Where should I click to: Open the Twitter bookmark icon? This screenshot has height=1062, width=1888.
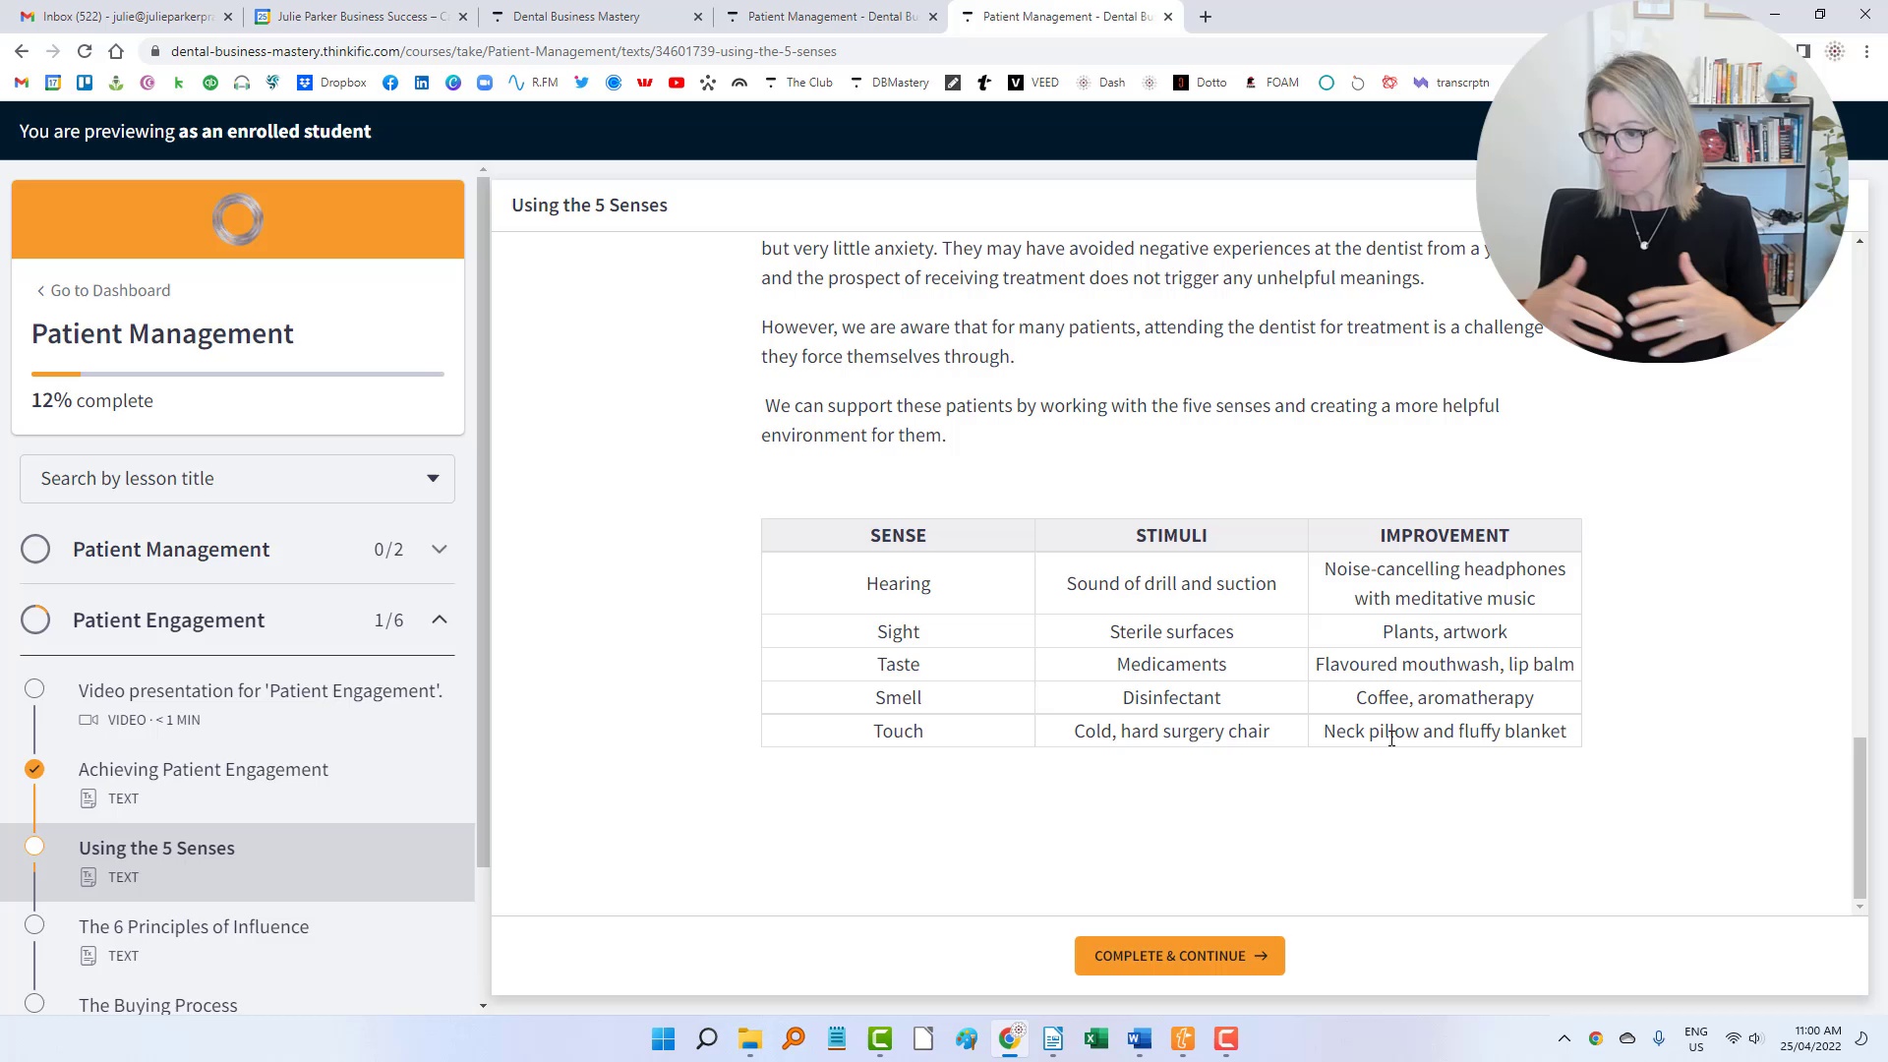point(582,83)
